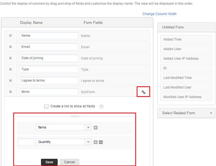
Task: Open SubForm settings wrench icon
Action: click(143, 92)
